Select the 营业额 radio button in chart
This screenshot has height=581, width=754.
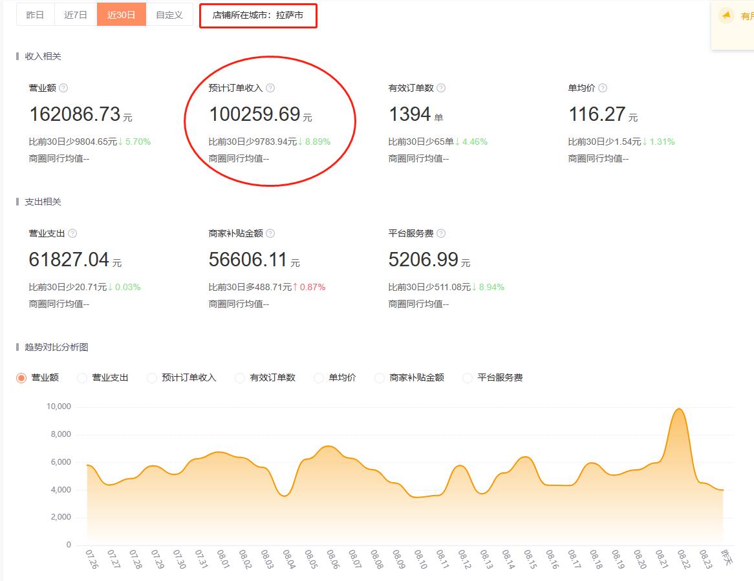coord(21,378)
